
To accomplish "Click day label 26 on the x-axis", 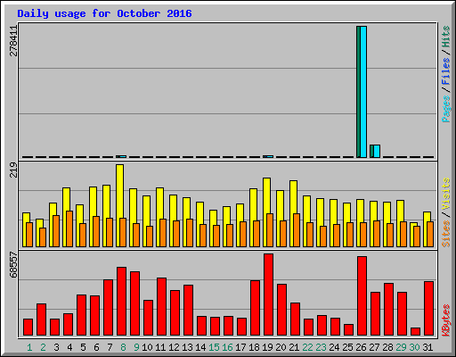I will pyautogui.click(x=361, y=347).
